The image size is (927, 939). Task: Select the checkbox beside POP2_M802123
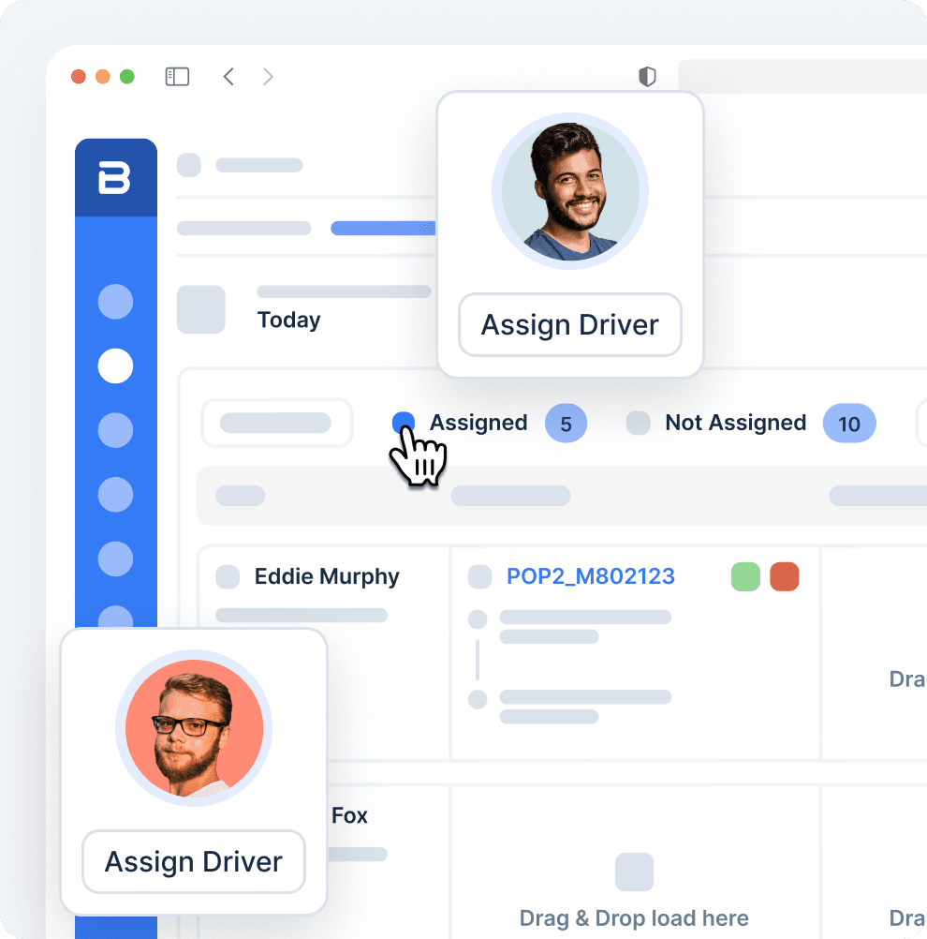point(479,576)
